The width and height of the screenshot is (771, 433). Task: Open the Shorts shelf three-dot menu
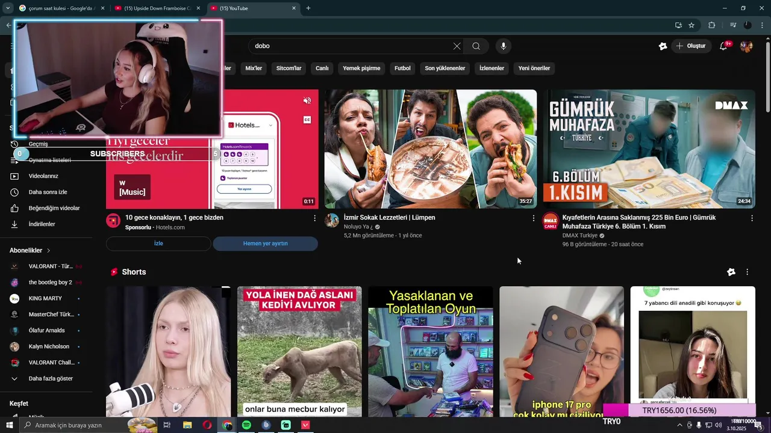click(747, 272)
